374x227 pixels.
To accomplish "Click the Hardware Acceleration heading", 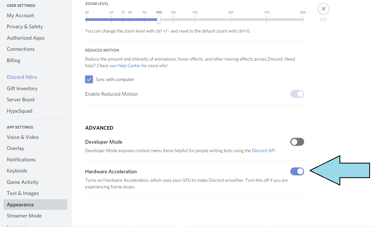I will [111, 171].
